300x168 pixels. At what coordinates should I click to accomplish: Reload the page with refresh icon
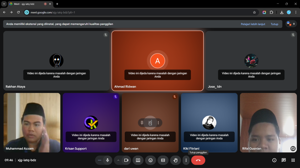click(x=18, y=12)
